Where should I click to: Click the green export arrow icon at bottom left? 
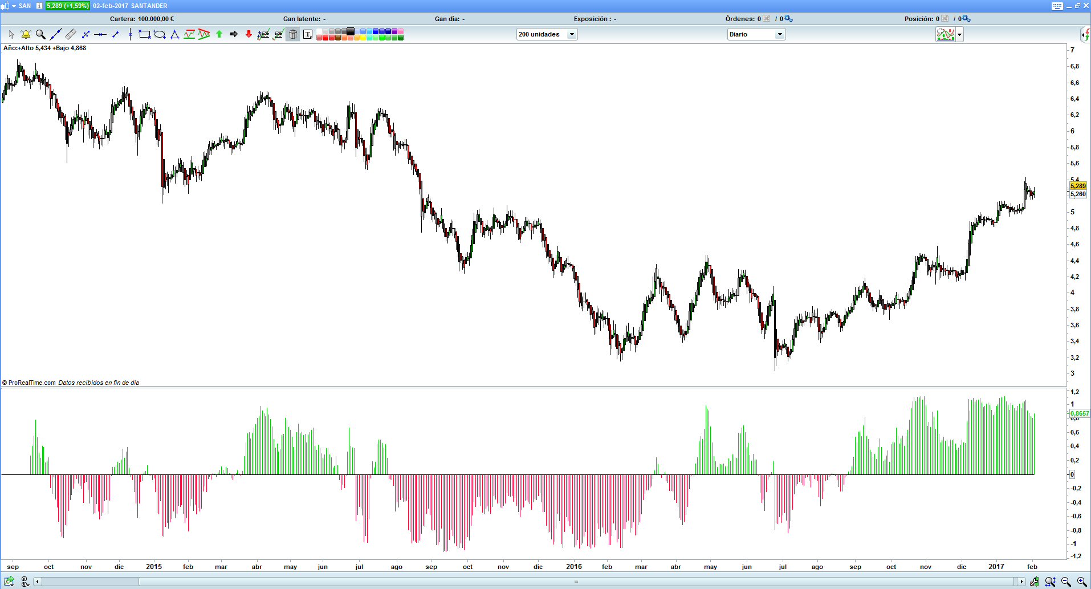[x=9, y=582]
